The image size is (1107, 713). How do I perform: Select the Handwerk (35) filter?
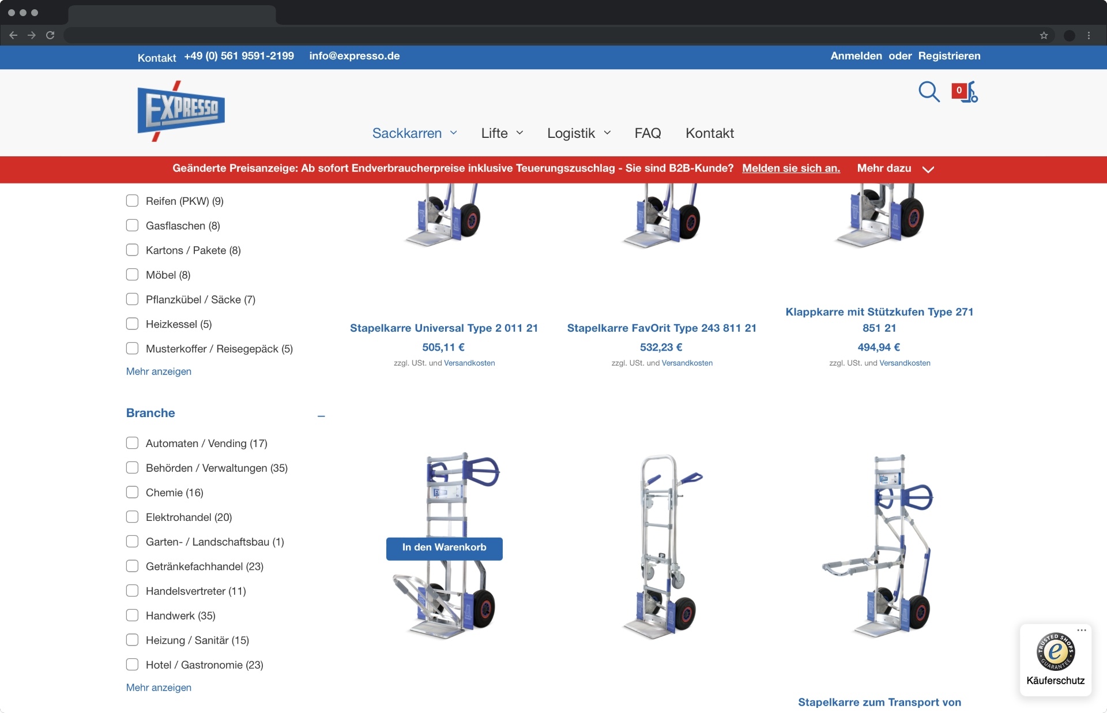coord(132,615)
